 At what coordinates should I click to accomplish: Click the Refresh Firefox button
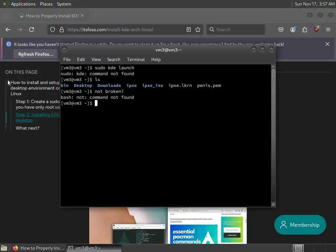point(36,54)
